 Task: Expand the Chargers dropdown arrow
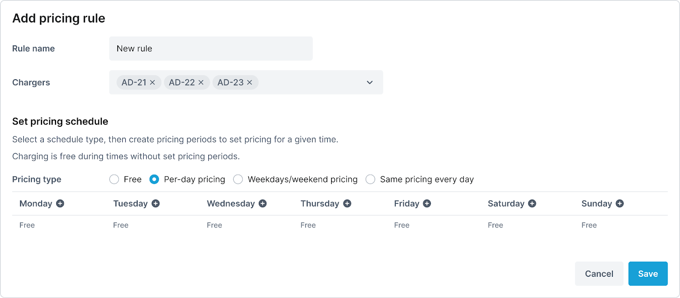pyautogui.click(x=370, y=83)
